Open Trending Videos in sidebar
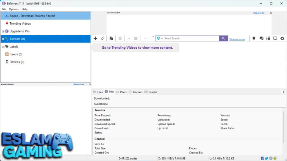The image size is (287, 161). [46, 23]
